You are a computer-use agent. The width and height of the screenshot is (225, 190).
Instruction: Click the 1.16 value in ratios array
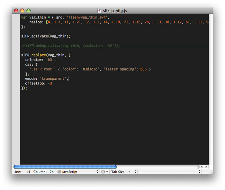click(x=136, y=22)
